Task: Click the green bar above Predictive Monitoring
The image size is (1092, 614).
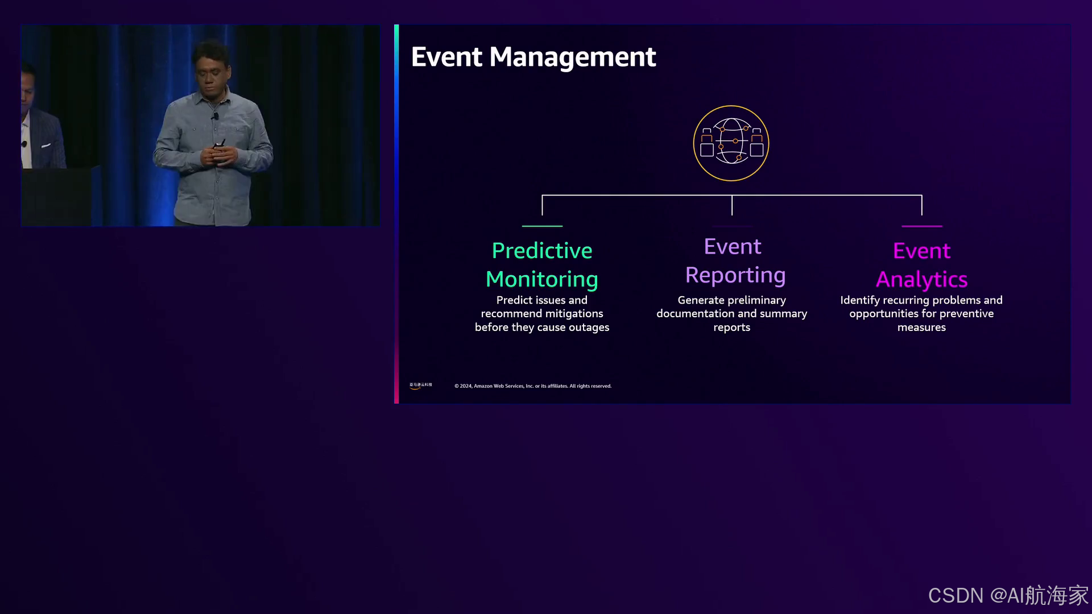Action: [542, 226]
